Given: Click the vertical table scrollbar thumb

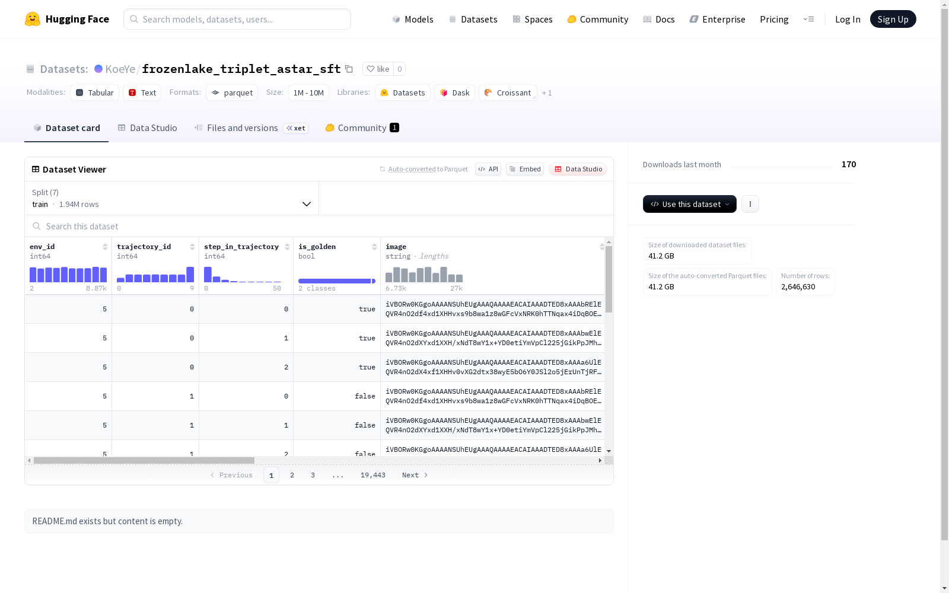Looking at the screenshot, I should [609, 279].
